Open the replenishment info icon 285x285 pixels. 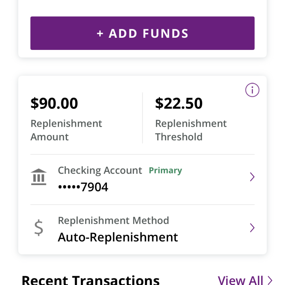click(252, 90)
